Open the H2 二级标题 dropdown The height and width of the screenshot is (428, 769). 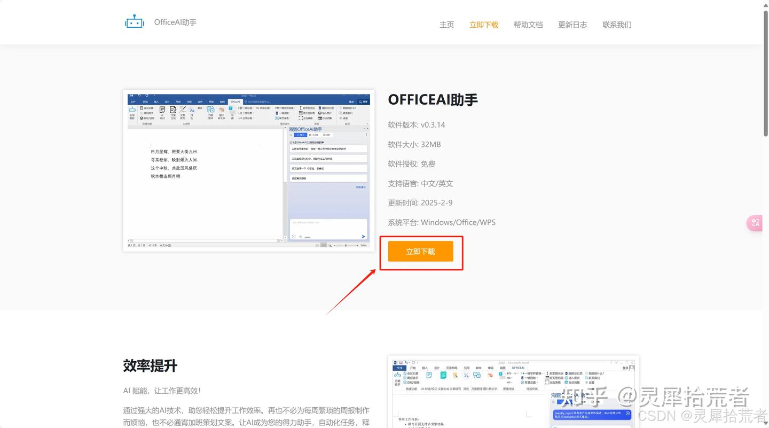(x=247, y=112)
